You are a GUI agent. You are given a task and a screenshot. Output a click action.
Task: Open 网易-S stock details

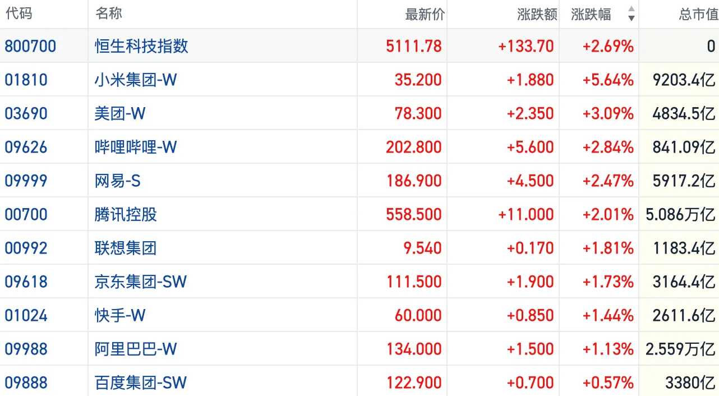click(x=118, y=181)
